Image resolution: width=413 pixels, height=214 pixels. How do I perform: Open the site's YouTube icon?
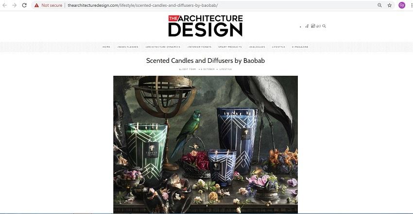(319, 26)
